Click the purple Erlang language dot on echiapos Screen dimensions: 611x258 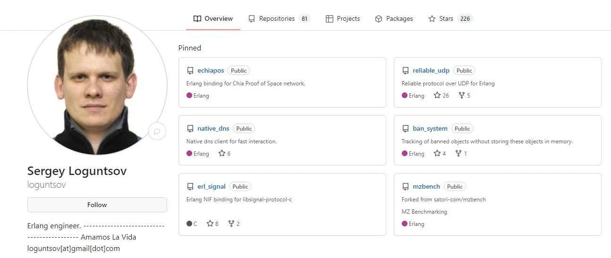click(189, 96)
